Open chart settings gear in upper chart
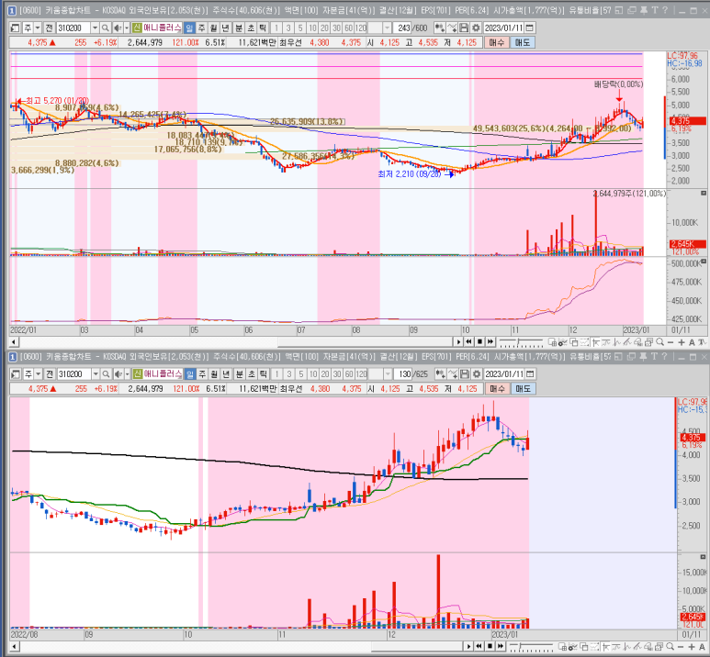The width and height of the screenshot is (710, 657). click(x=476, y=28)
